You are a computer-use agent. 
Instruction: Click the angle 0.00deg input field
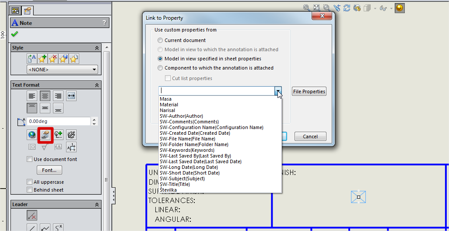click(58, 121)
